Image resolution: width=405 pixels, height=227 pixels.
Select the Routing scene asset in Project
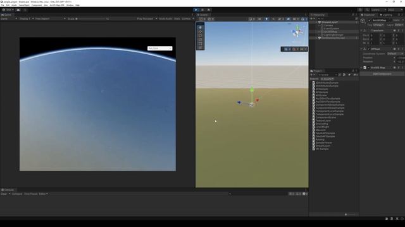pyautogui.click(x=320, y=139)
